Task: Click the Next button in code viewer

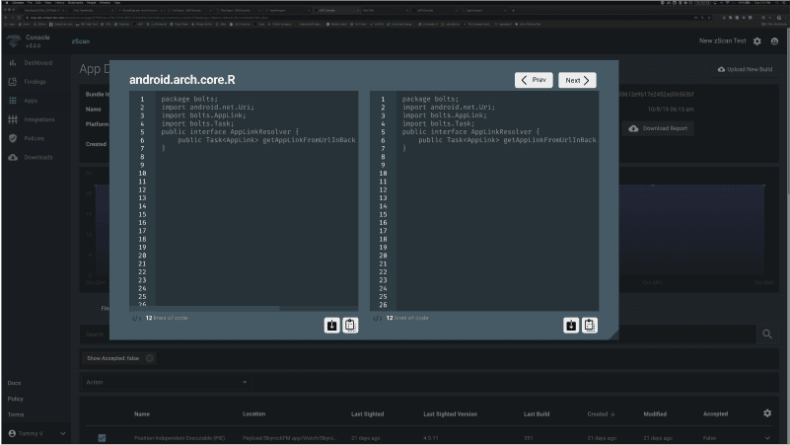Action: coord(577,80)
